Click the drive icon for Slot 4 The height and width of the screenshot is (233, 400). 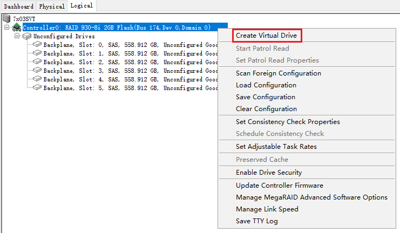(37, 79)
